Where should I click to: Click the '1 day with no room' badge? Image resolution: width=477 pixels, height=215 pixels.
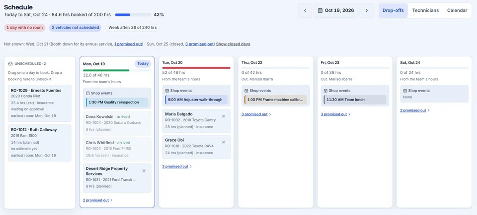pyautogui.click(x=25, y=28)
